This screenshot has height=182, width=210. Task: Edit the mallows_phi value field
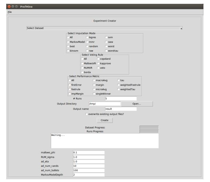click(88, 152)
